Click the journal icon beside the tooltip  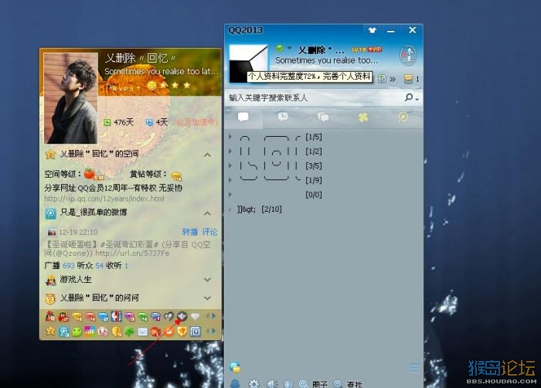coord(382,79)
